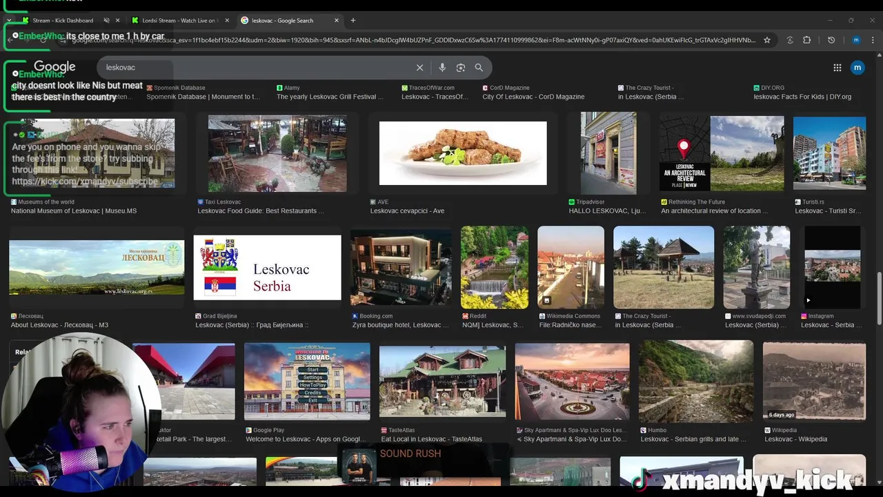Click the Rethinking The Future source label

point(692,202)
